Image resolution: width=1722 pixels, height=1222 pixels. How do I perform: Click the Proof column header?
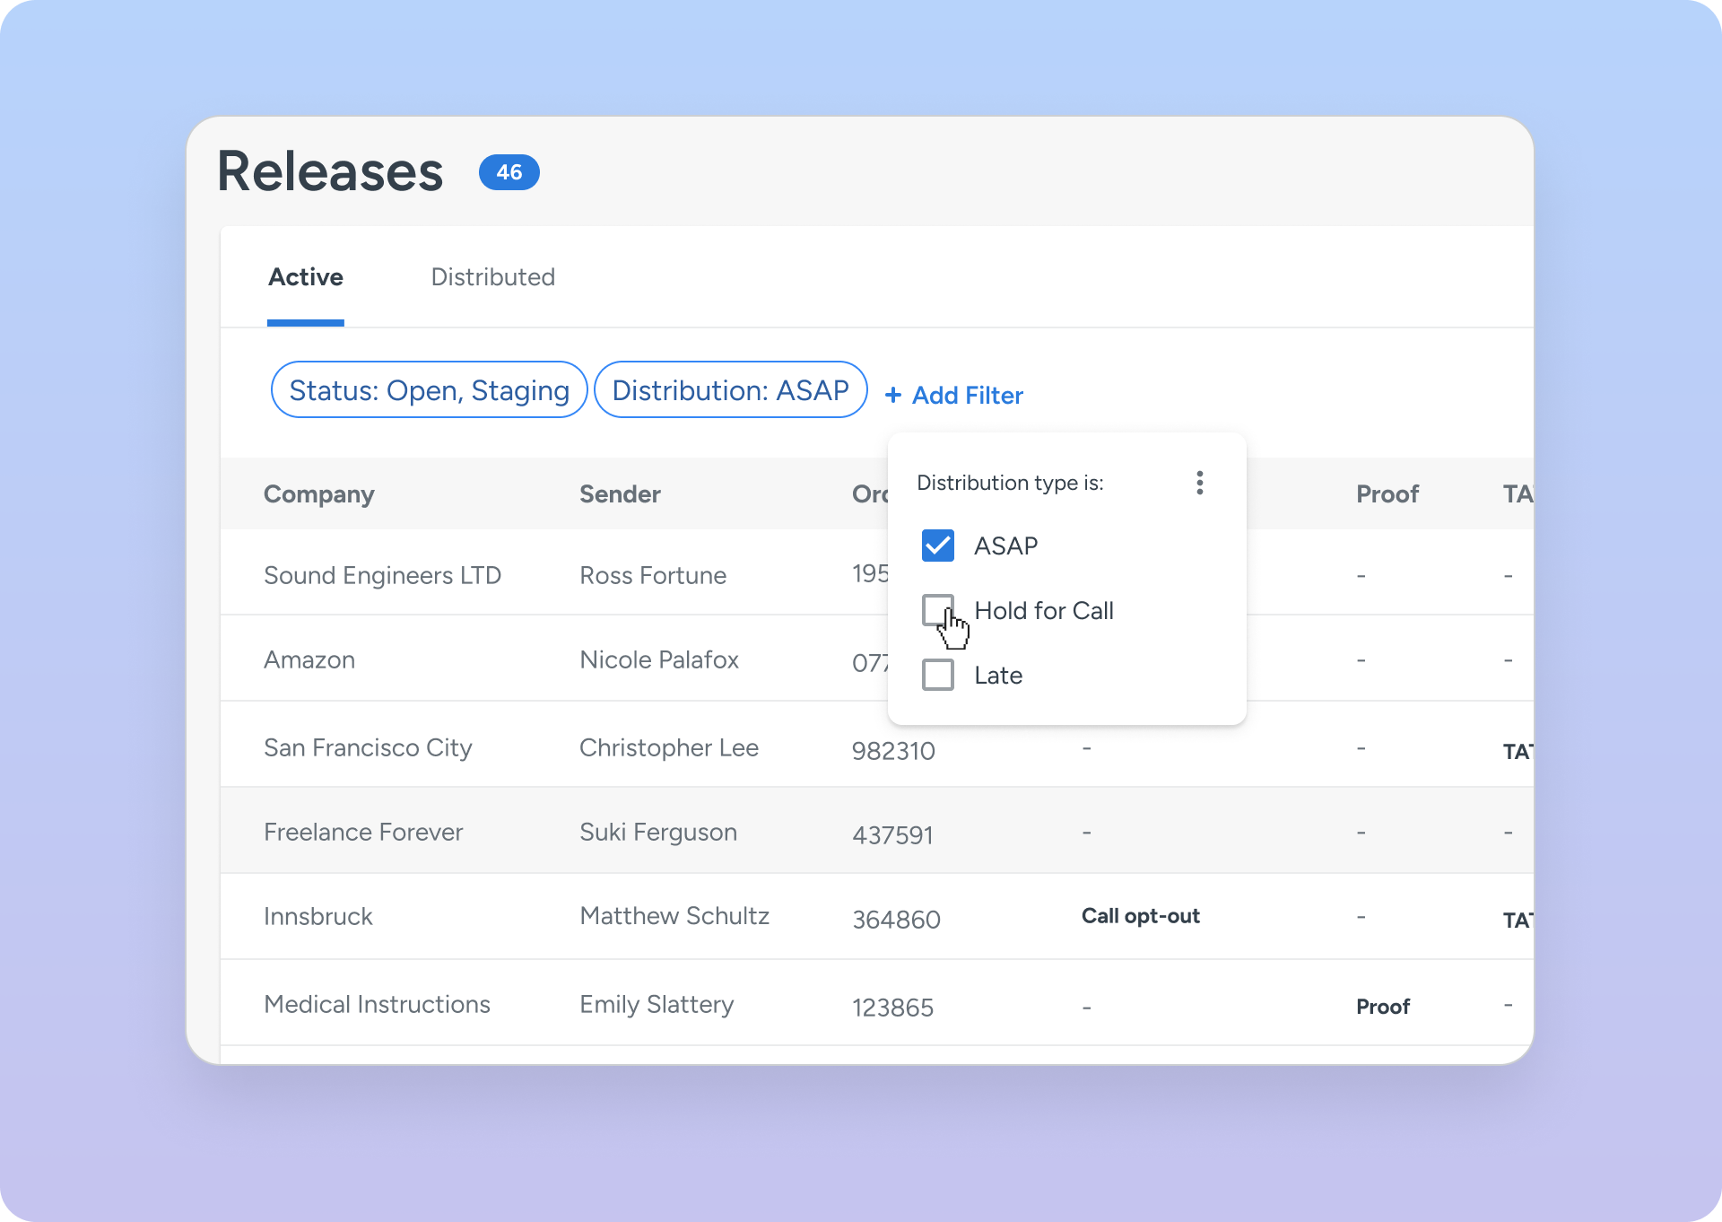pyautogui.click(x=1387, y=494)
